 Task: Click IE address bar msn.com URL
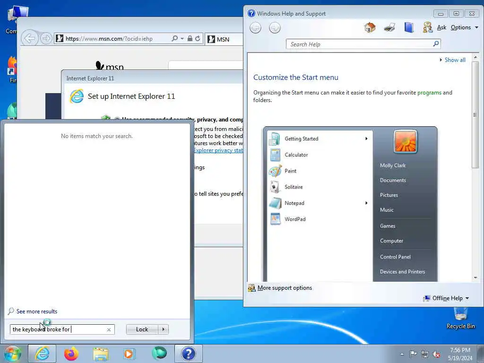pos(109,39)
